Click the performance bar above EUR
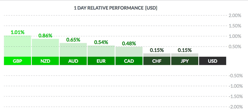 101,51
